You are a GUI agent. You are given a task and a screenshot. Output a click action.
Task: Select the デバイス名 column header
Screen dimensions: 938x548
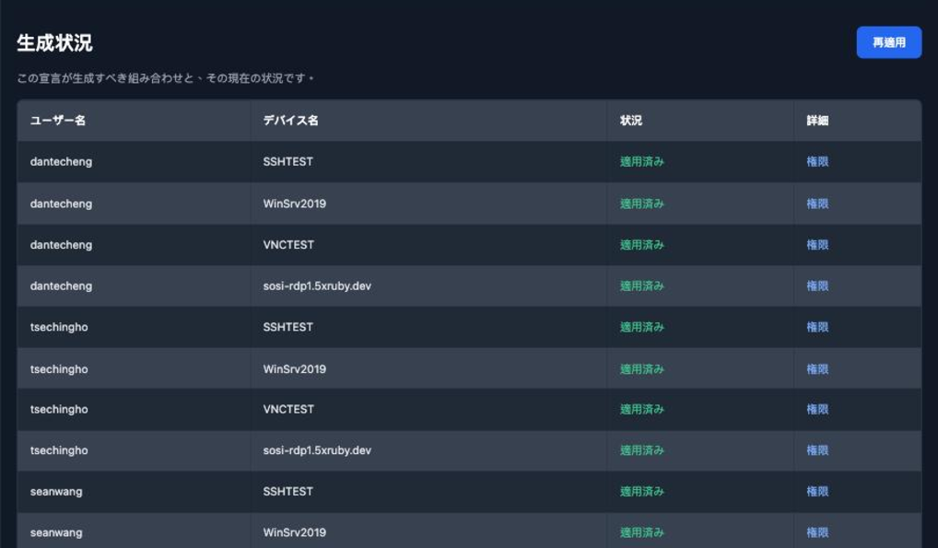click(291, 121)
